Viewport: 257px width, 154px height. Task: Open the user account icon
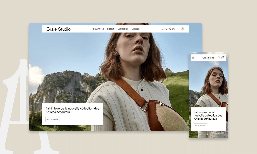170,29
